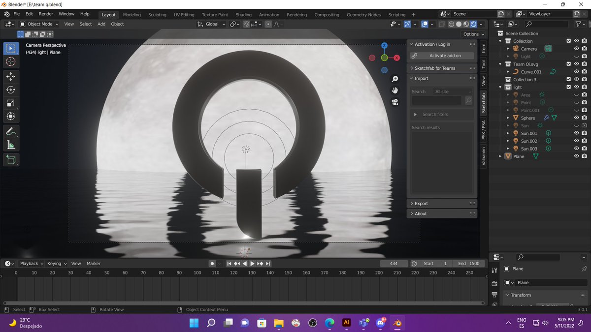Image resolution: width=591 pixels, height=332 pixels.
Task: Open Windows Start menu
Action: (194, 323)
